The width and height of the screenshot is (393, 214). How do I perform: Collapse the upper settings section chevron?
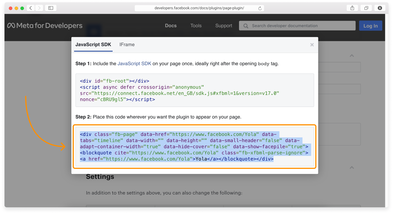click(x=352, y=56)
